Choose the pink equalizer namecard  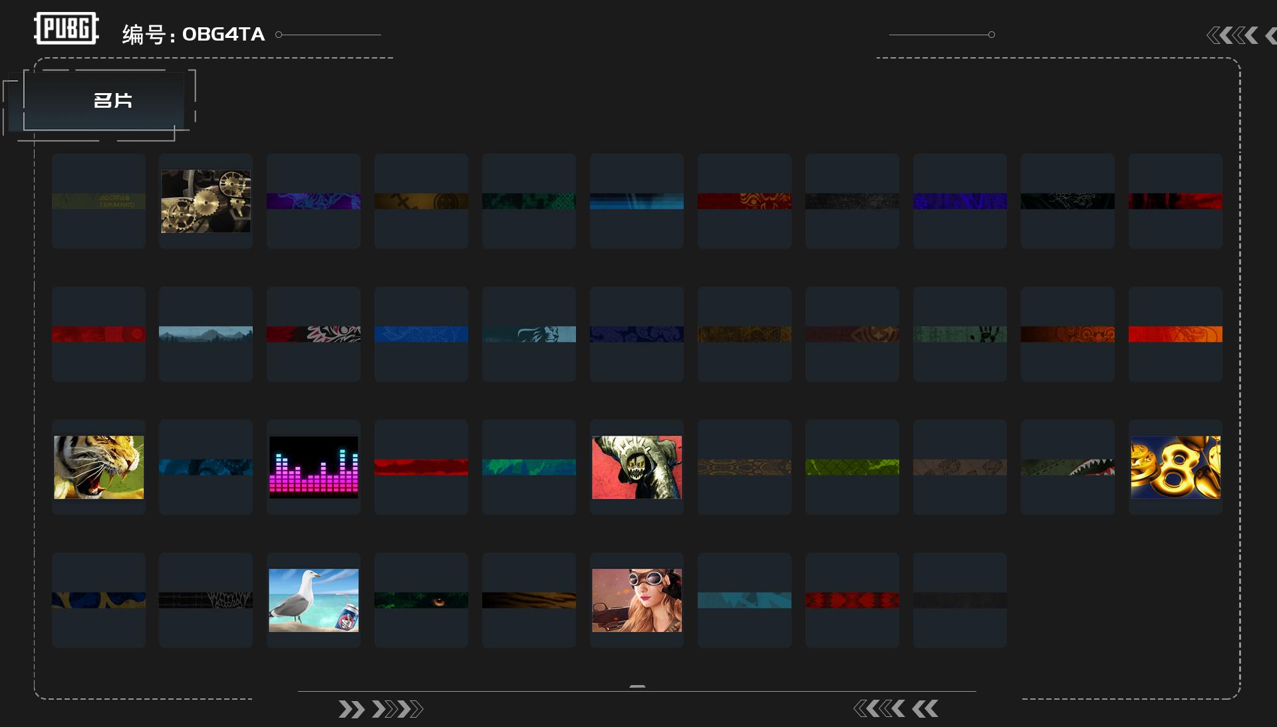tap(313, 467)
